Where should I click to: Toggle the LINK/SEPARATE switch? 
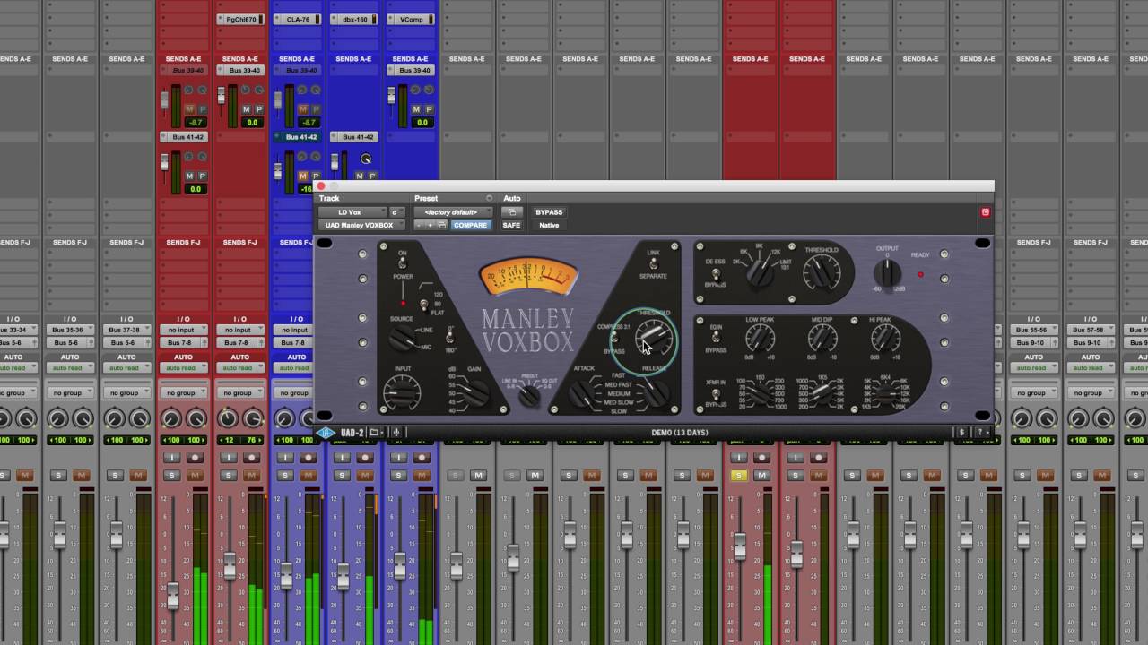pyautogui.click(x=653, y=264)
